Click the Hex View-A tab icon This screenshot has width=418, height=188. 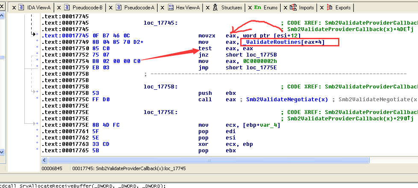pos(171,7)
